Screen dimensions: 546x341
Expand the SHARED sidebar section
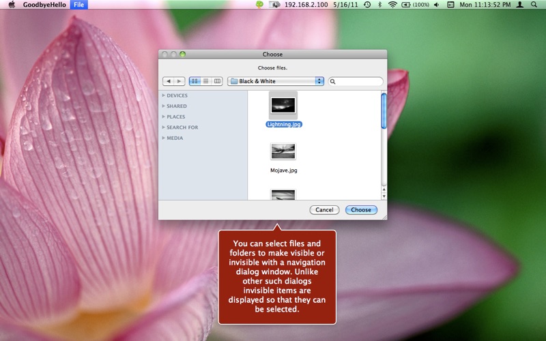coord(163,106)
